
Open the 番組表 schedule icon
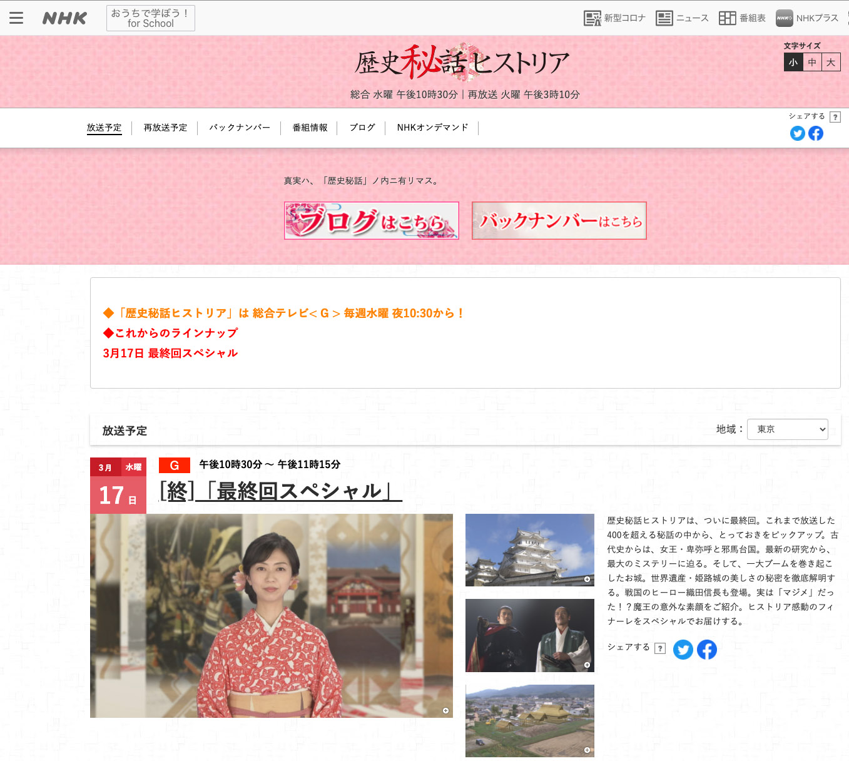tap(742, 18)
